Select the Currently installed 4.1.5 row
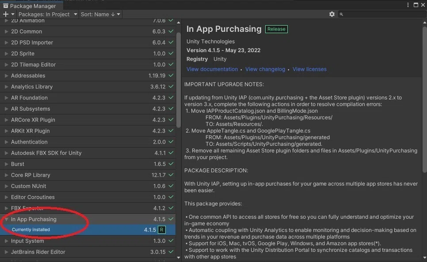This screenshot has height=262, width=427. click(x=88, y=230)
